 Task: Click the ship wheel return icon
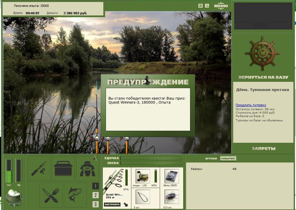tap(263, 54)
